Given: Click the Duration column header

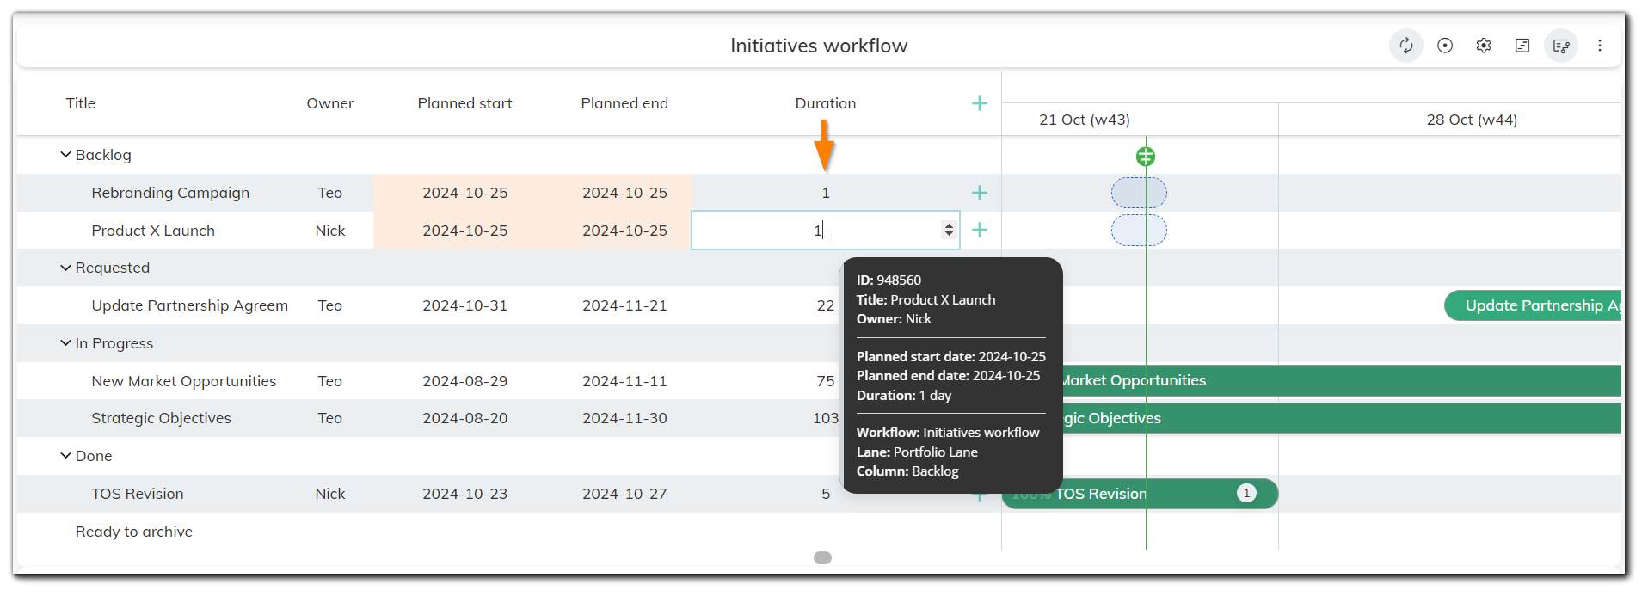Looking at the screenshot, I should (825, 103).
